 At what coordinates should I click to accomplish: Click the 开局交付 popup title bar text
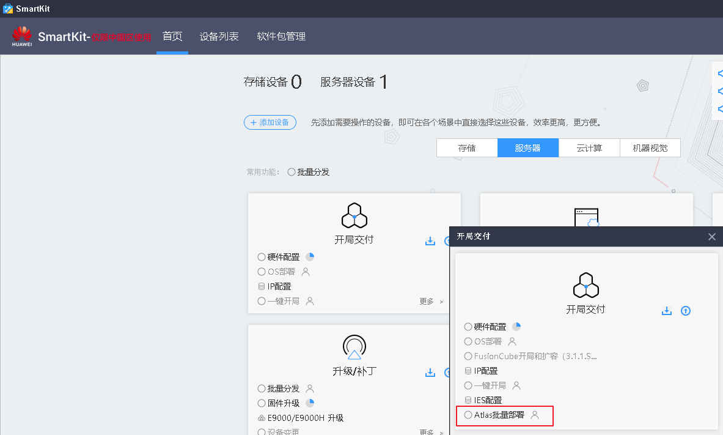click(474, 236)
